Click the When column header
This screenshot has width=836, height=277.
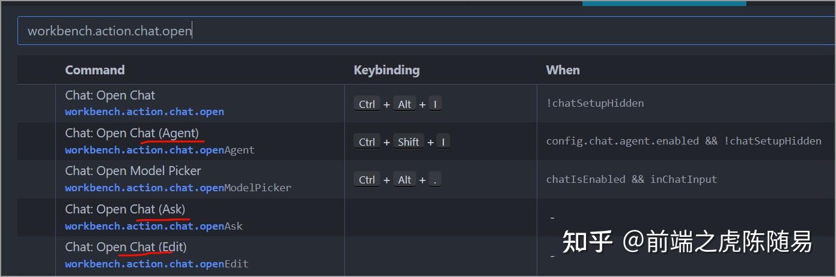pyautogui.click(x=563, y=70)
